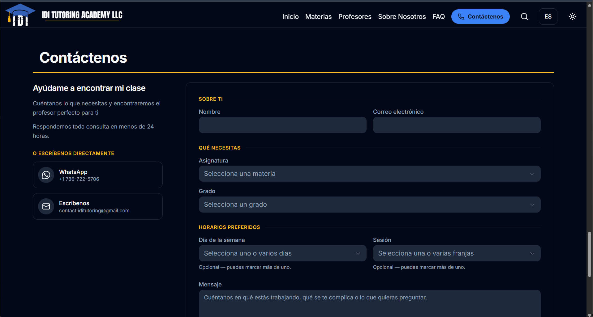Click HORARIOS PREFERIDOS section label
593x317 pixels.
coord(229,227)
